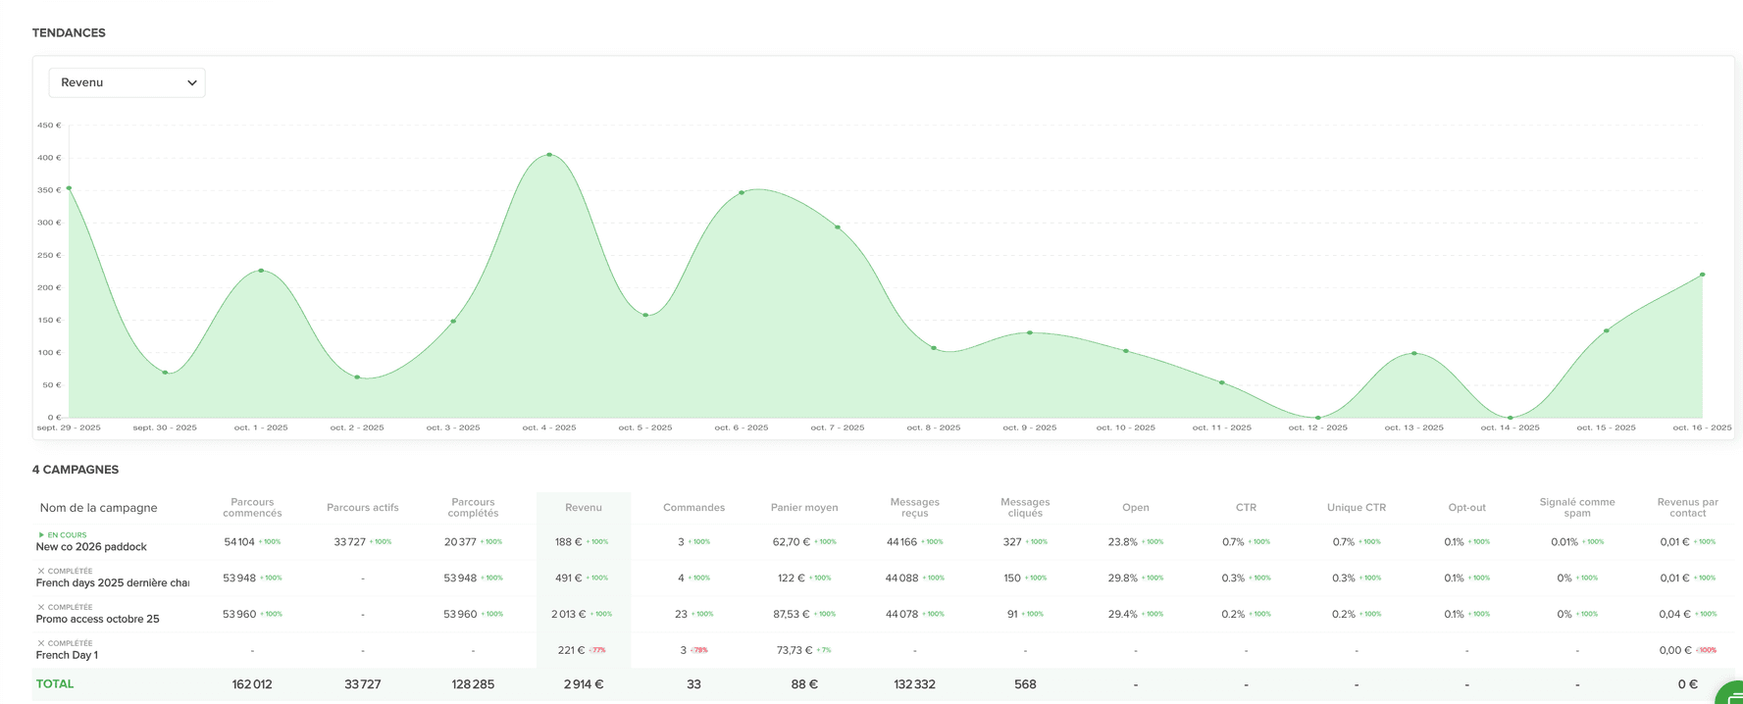Viewport: 1743px width, 704px height.
Task: Open the Revenu metric dropdown
Action: tap(127, 82)
